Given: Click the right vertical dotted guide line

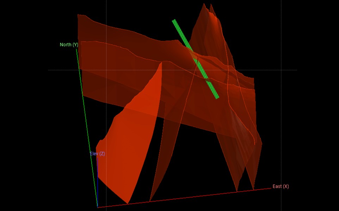Looking at the screenshot, I should 281,35.
